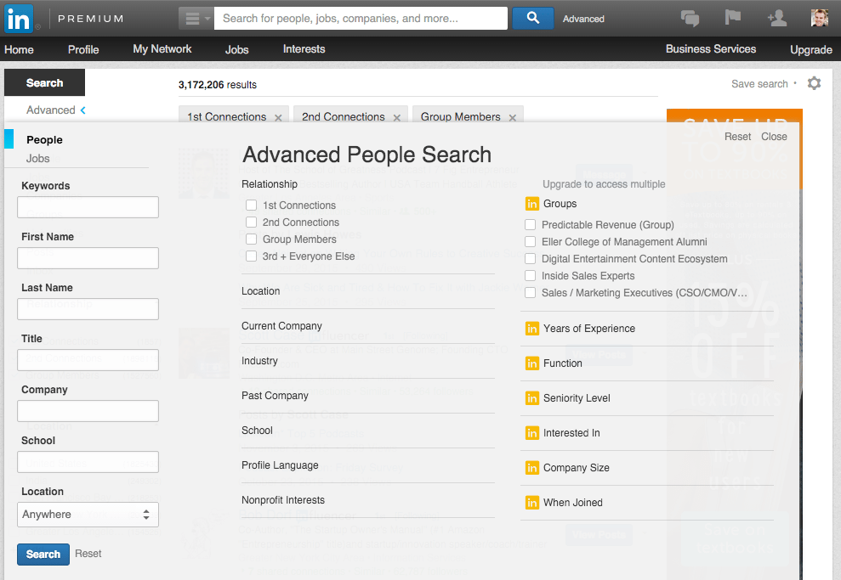This screenshot has width=841, height=580.
Task: Tick the Sales / Marketing Executives checkbox
Action: click(530, 293)
